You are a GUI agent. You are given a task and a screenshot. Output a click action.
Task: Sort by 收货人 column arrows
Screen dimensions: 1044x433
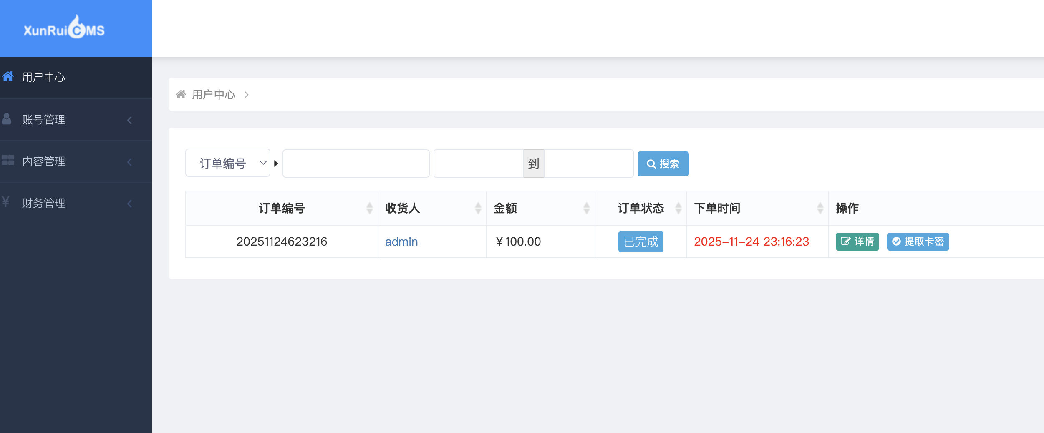tap(478, 208)
